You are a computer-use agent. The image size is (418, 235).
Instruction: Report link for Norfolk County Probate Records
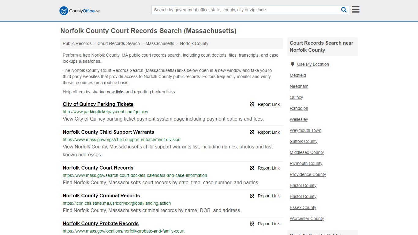265,224
